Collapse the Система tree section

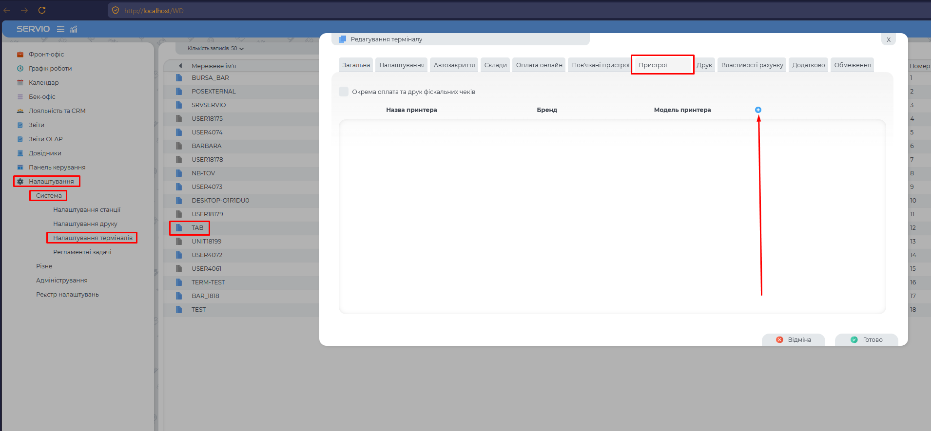pyautogui.click(x=49, y=196)
